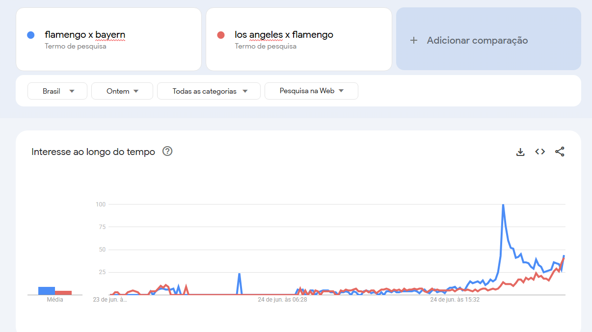Click the 24 de jun. às 15:32 axis label
The image size is (592, 332).
pos(455,299)
